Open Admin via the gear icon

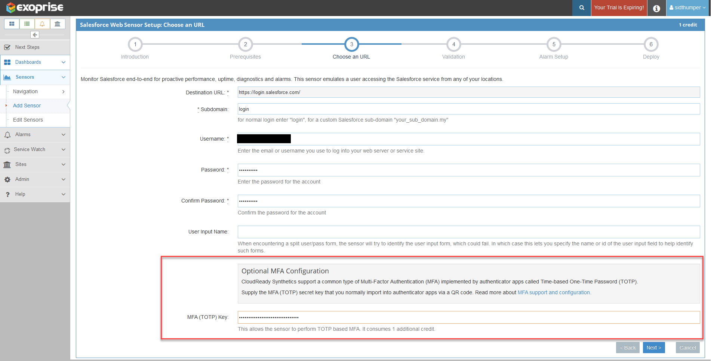click(7, 179)
